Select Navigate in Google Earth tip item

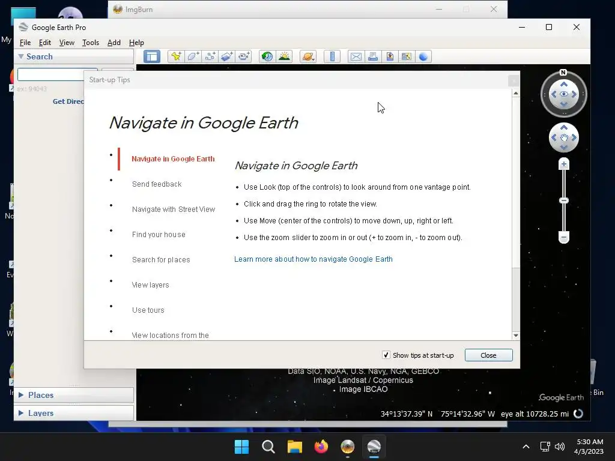pos(173,158)
